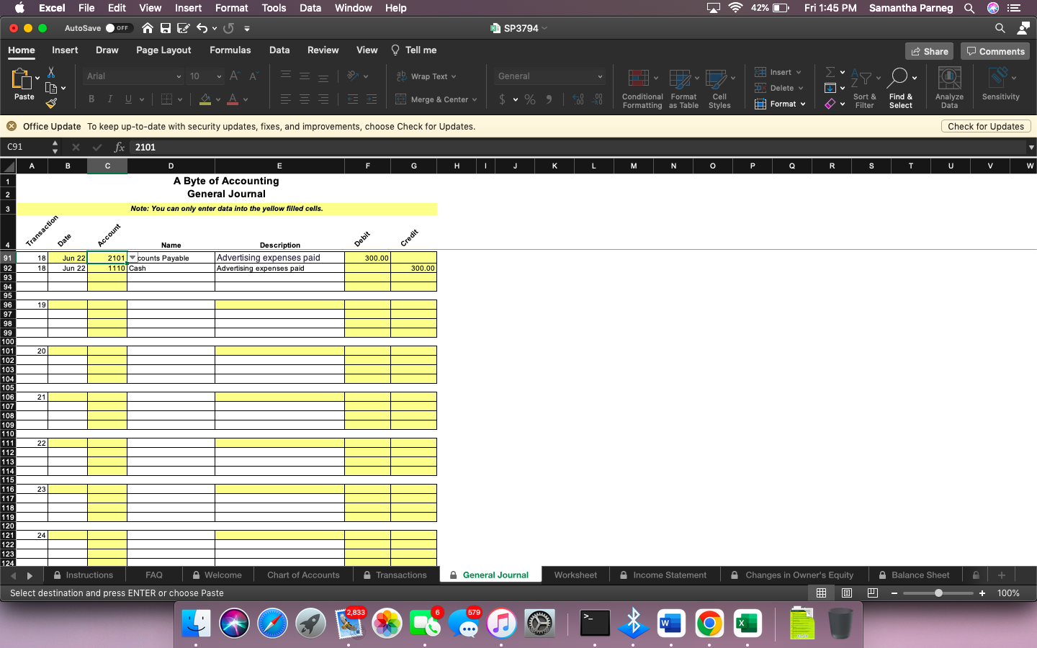This screenshot has width=1037, height=648.
Task: Toggle Page Break Preview in status bar
Action: (873, 593)
